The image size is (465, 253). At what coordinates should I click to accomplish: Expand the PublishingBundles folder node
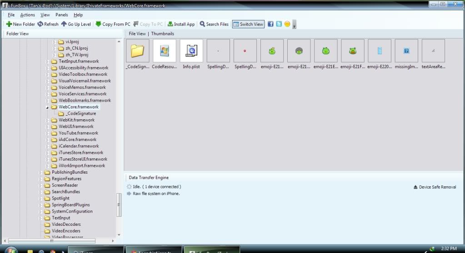coord(40,172)
